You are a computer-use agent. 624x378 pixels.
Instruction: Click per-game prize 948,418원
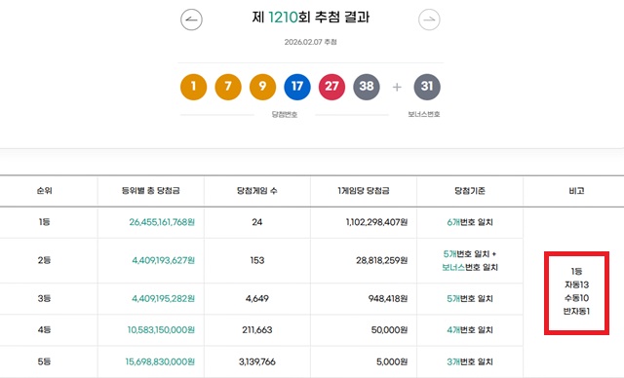tap(388, 298)
